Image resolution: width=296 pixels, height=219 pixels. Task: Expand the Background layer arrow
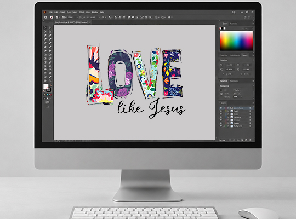(x=228, y=126)
